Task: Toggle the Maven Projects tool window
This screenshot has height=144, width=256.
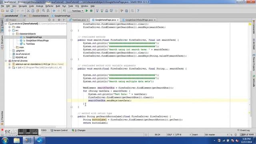Action: tap(254, 62)
